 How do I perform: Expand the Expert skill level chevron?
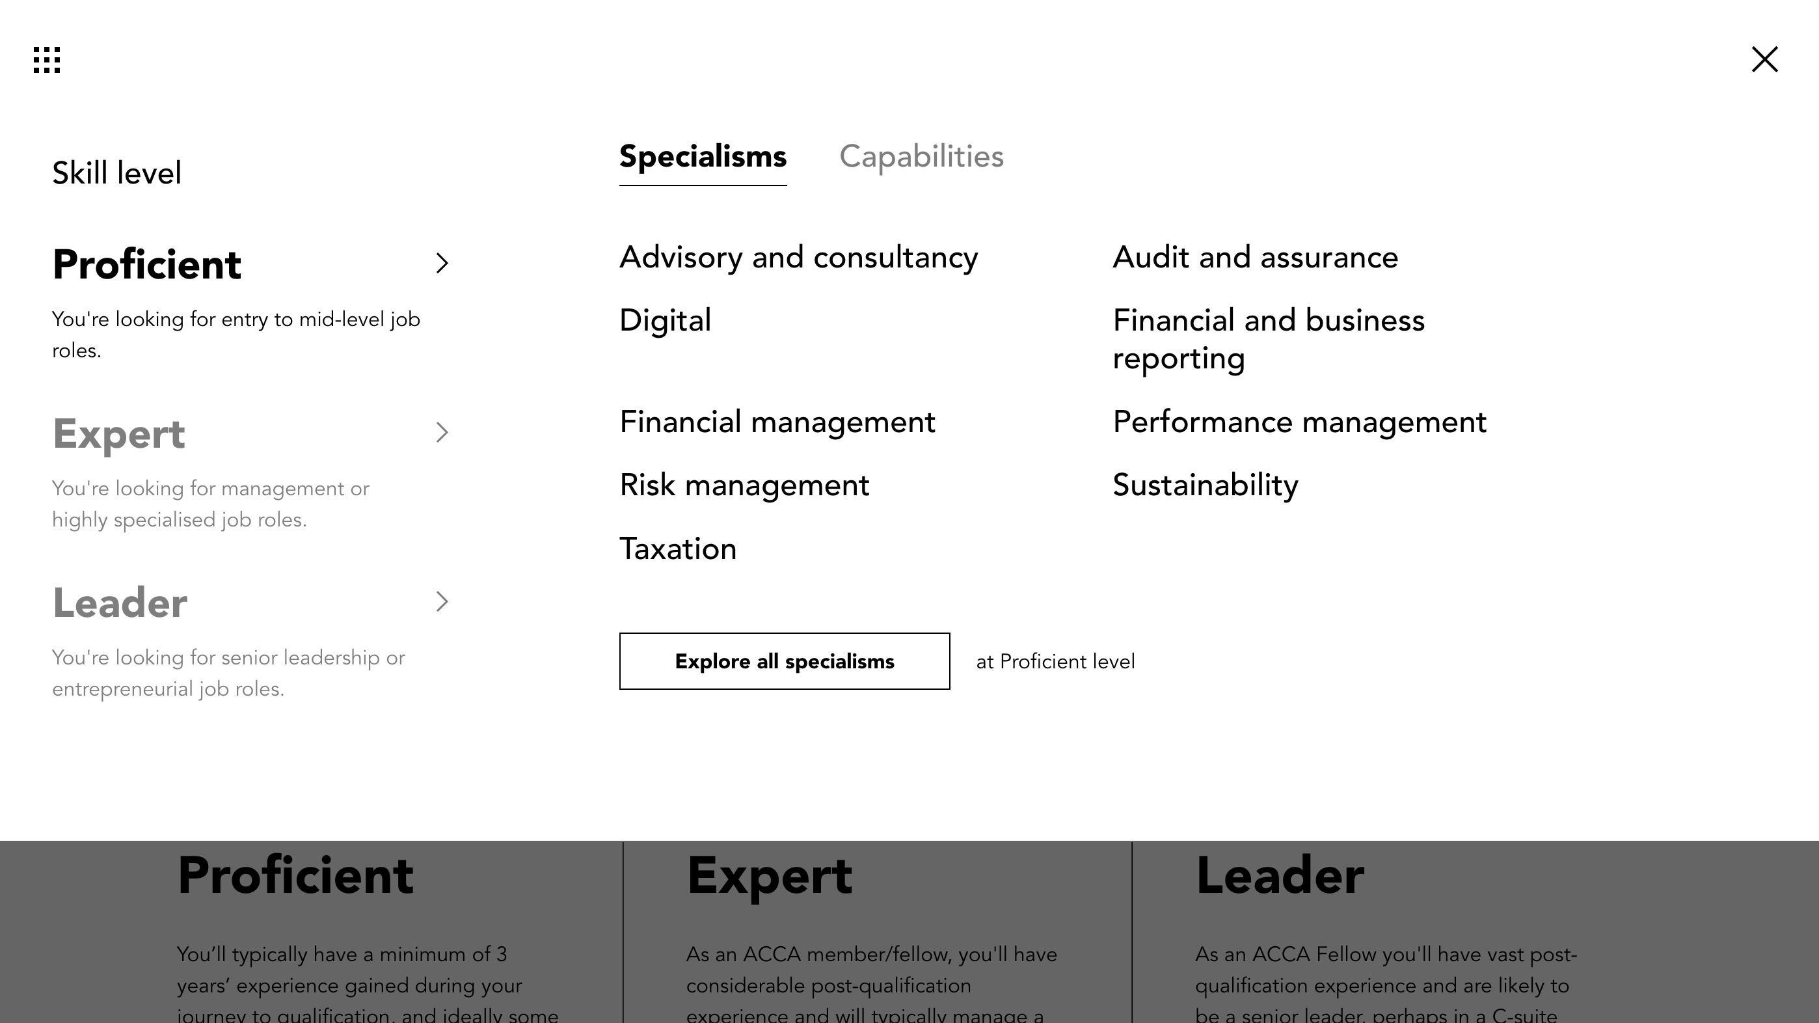442,432
